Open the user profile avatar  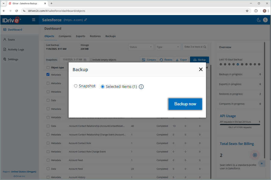(x=265, y=20)
